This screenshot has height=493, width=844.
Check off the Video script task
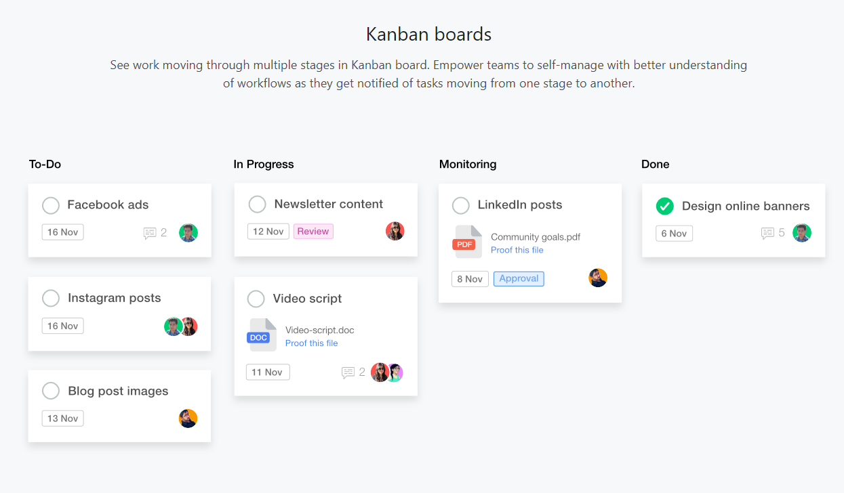click(x=256, y=299)
